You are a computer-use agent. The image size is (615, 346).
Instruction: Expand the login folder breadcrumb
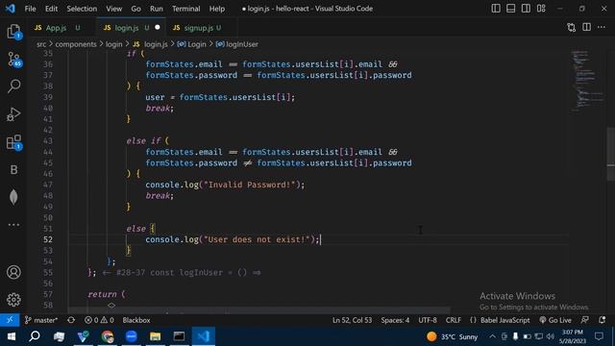(113, 44)
